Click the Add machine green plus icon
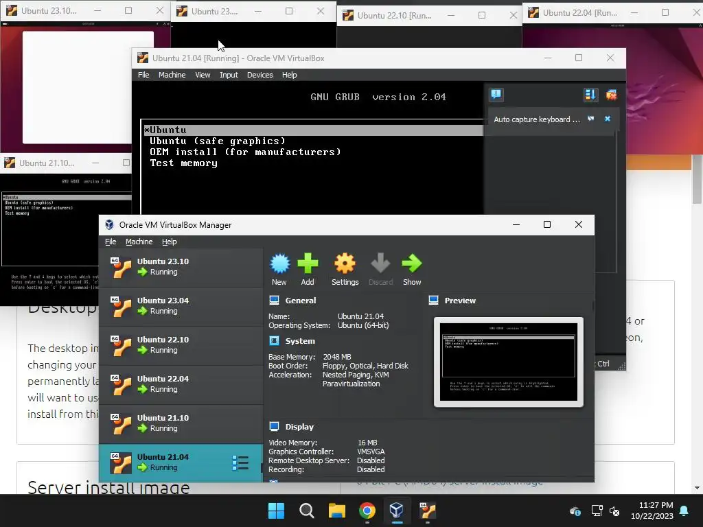The width and height of the screenshot is (703, 527). (x=308, y=263)
